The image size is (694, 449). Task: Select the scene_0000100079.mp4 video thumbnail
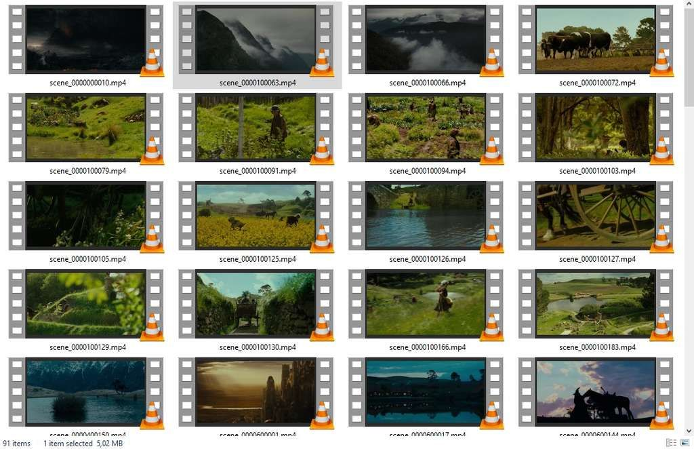pos(86,128)
